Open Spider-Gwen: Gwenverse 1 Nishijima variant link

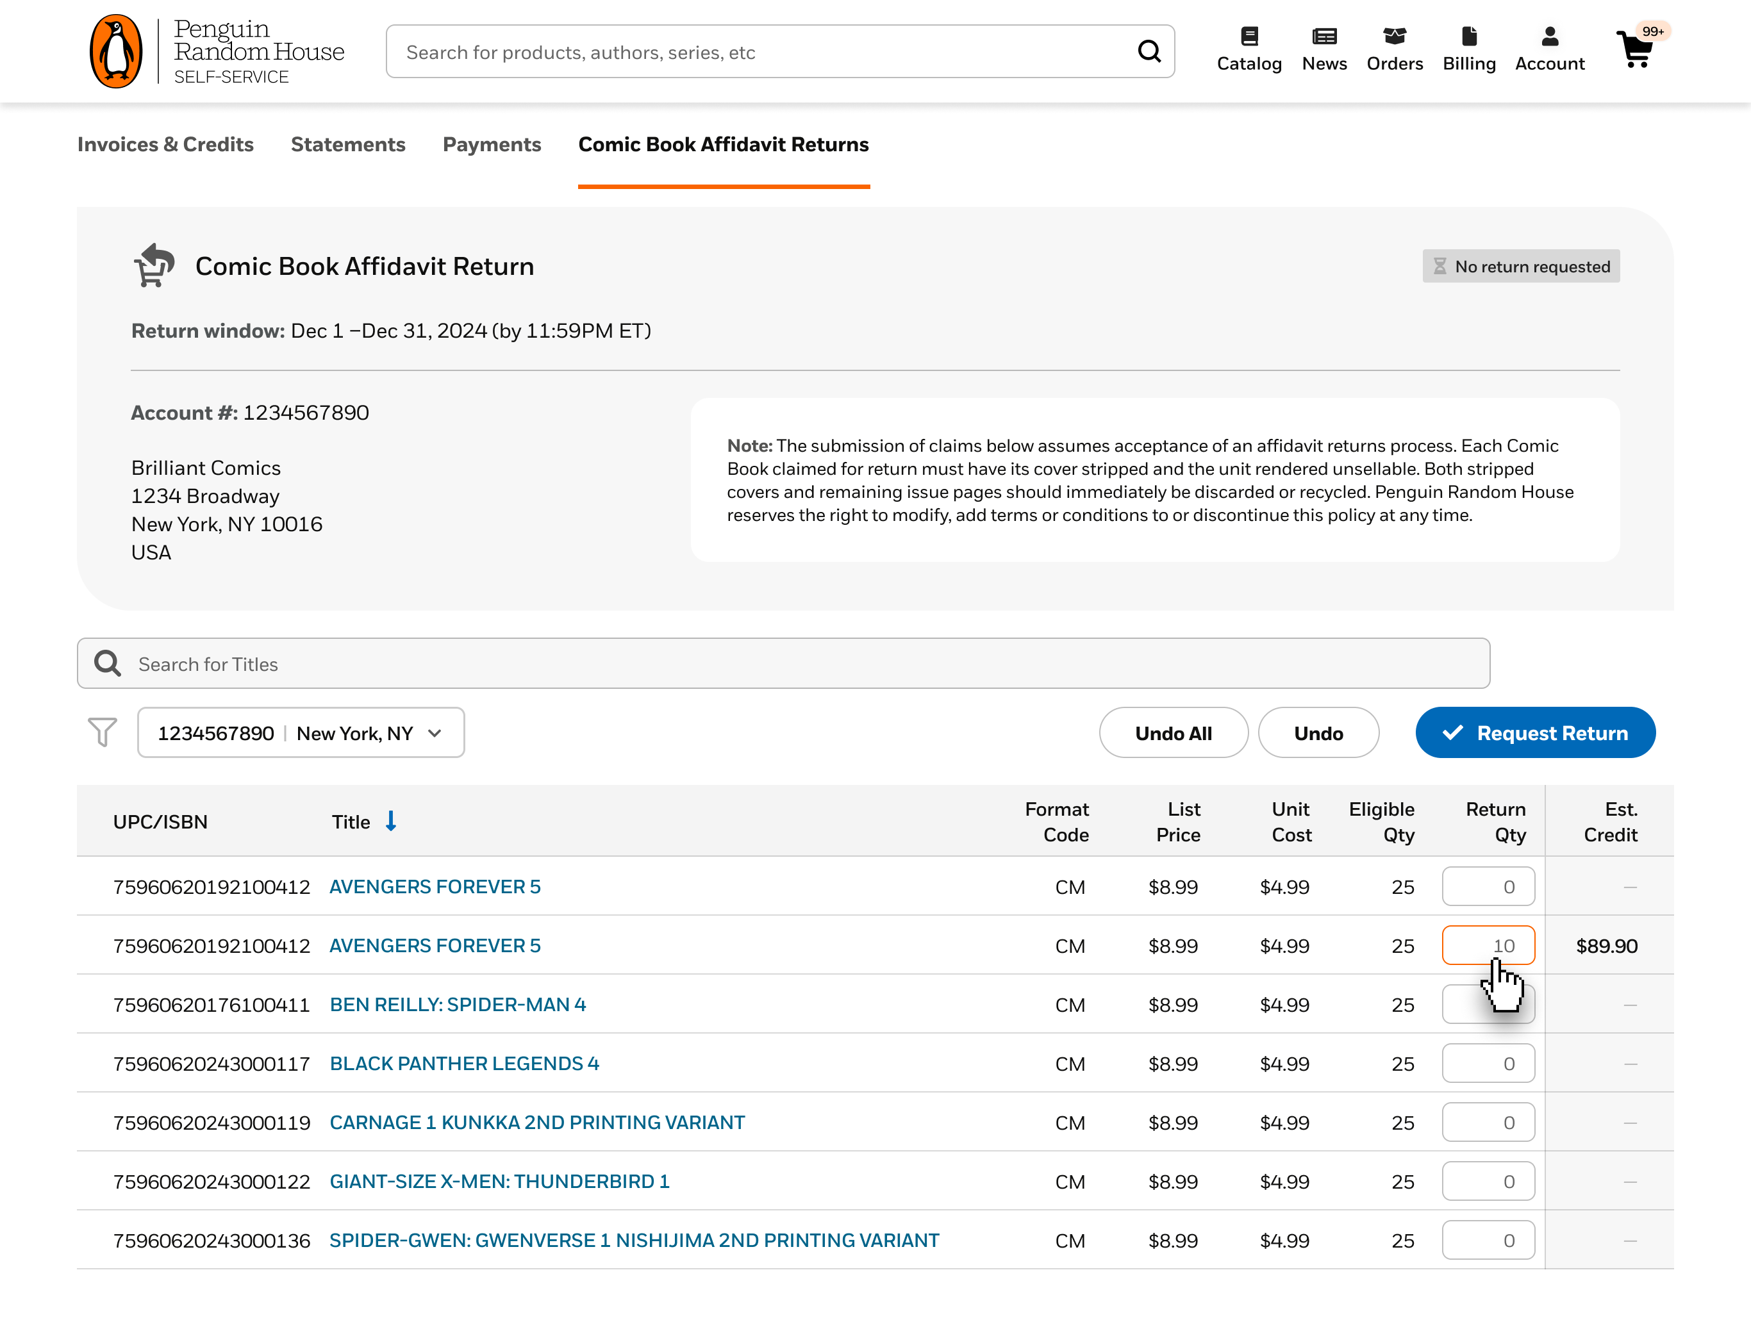[x=634, y=1240]
